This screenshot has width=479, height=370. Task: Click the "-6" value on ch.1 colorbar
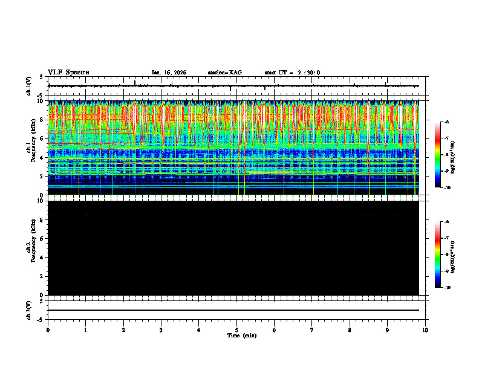point(446,122)
